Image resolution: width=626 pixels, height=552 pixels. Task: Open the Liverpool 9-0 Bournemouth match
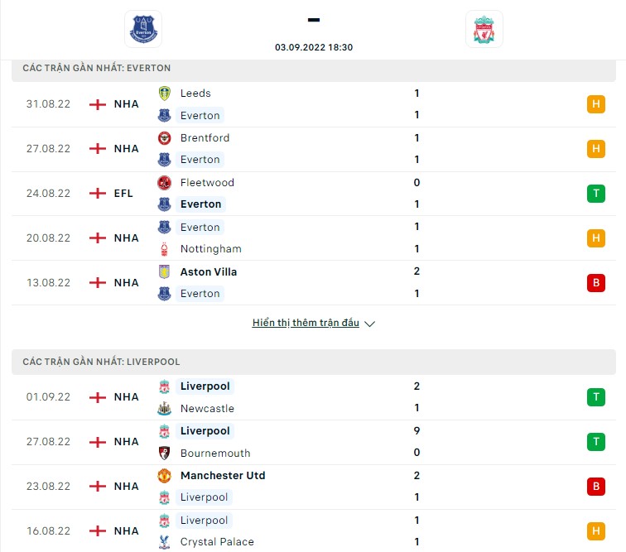[313, 442]
